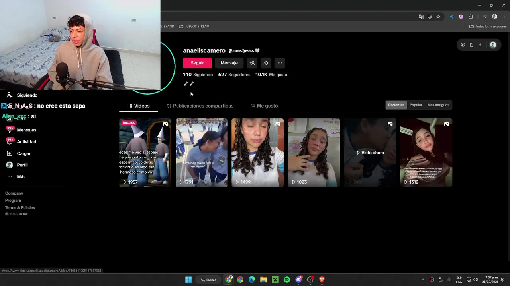Open the video with 1499 views
Viewport: 510px width, 286px height.
258,153
